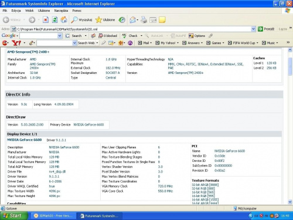This screenshot has height=220, width=293.
Task: Click inside the address bar field
Action: [133, 29]
